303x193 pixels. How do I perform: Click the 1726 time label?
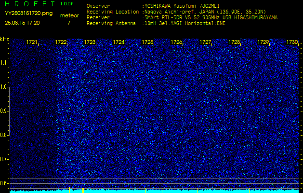[176, 42]
